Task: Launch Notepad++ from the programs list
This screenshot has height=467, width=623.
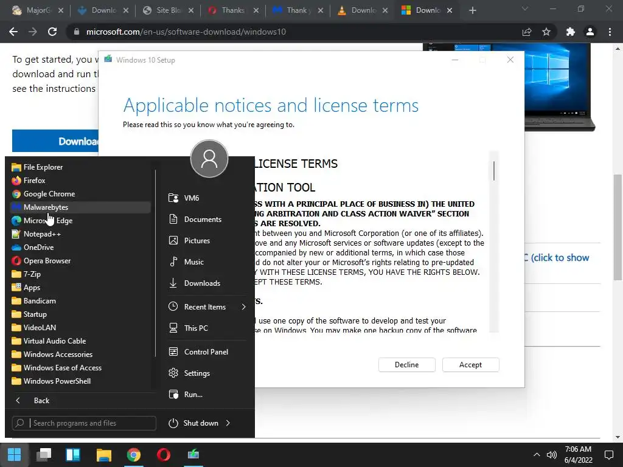Action: (x=80, y=234)
